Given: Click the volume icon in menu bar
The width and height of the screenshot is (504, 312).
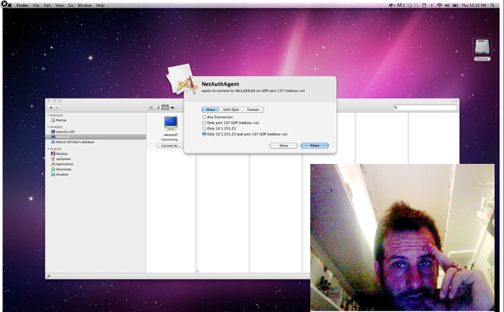Looking at the screenshot, I should (447, 6).
